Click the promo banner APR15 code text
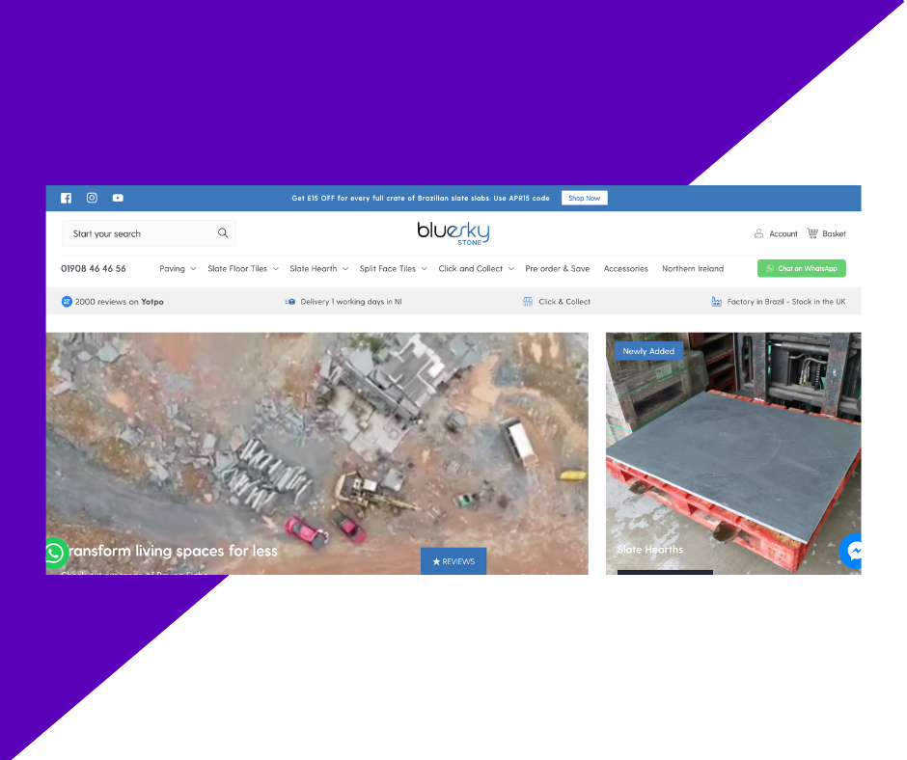 click(x=421, y=198)
